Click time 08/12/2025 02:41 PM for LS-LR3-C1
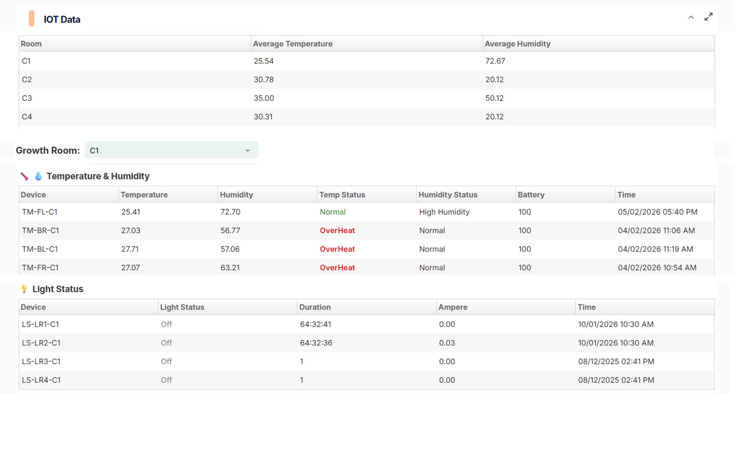Image resolution: width=735 pixels, height=451 pixels. pos(616,361)
